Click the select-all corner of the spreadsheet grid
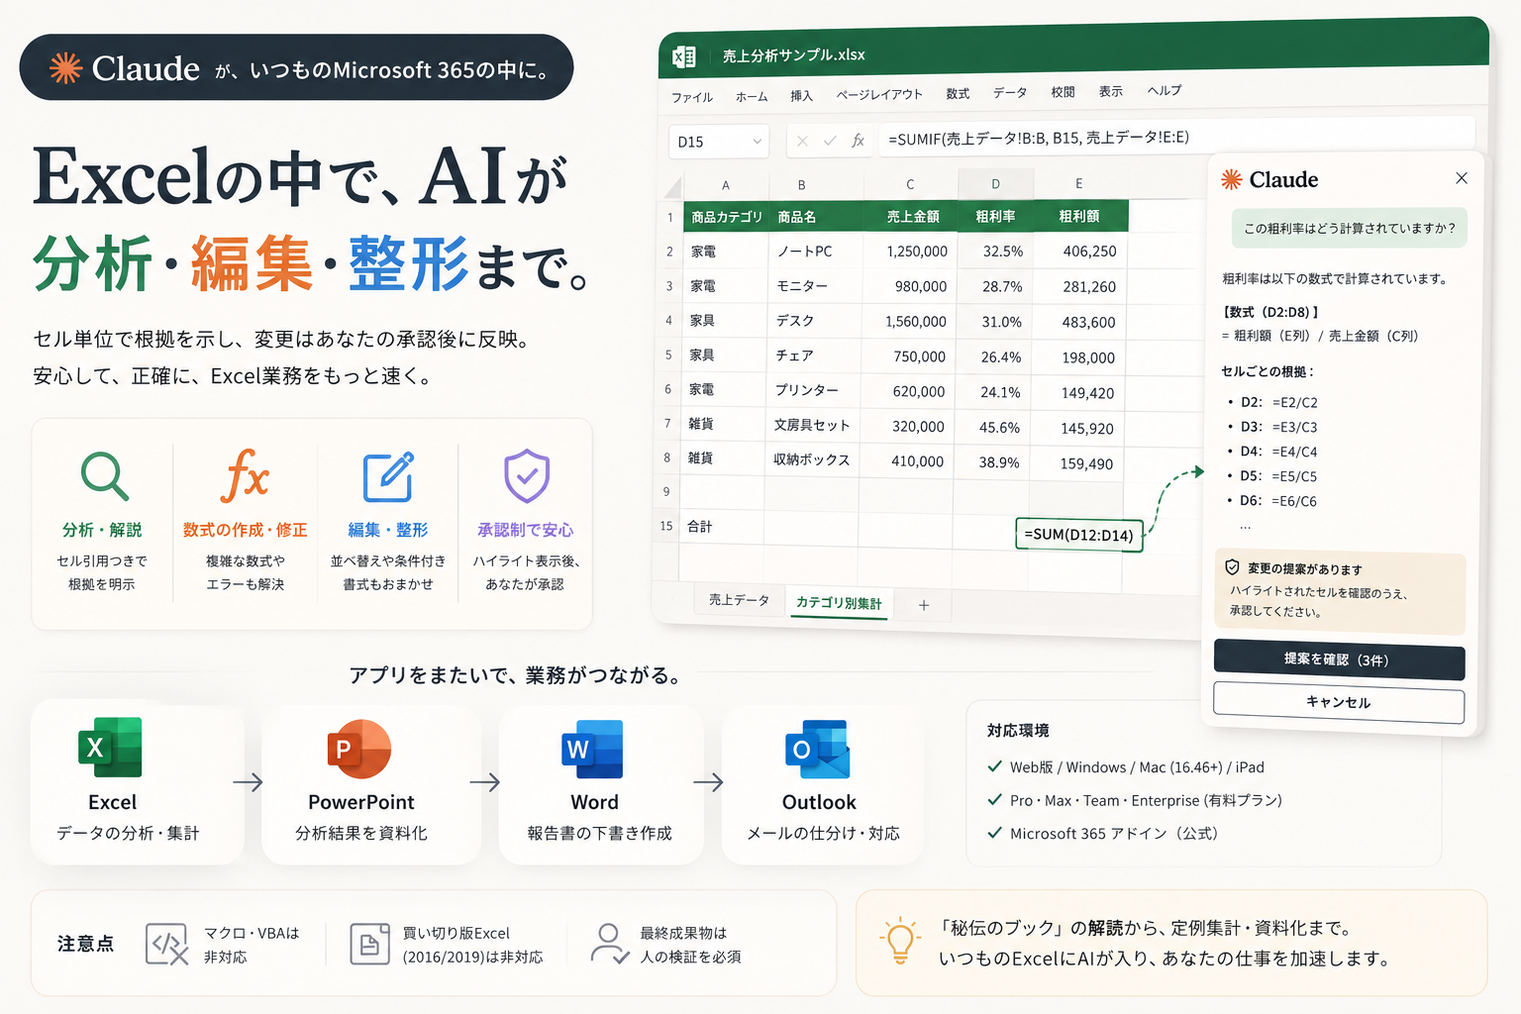Viewport: 1521px width, 1014px height. 673,187
